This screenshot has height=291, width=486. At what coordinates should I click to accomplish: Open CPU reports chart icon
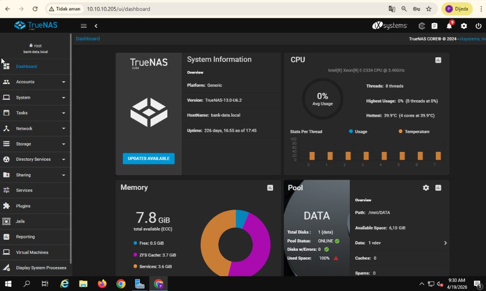(438, 60)
